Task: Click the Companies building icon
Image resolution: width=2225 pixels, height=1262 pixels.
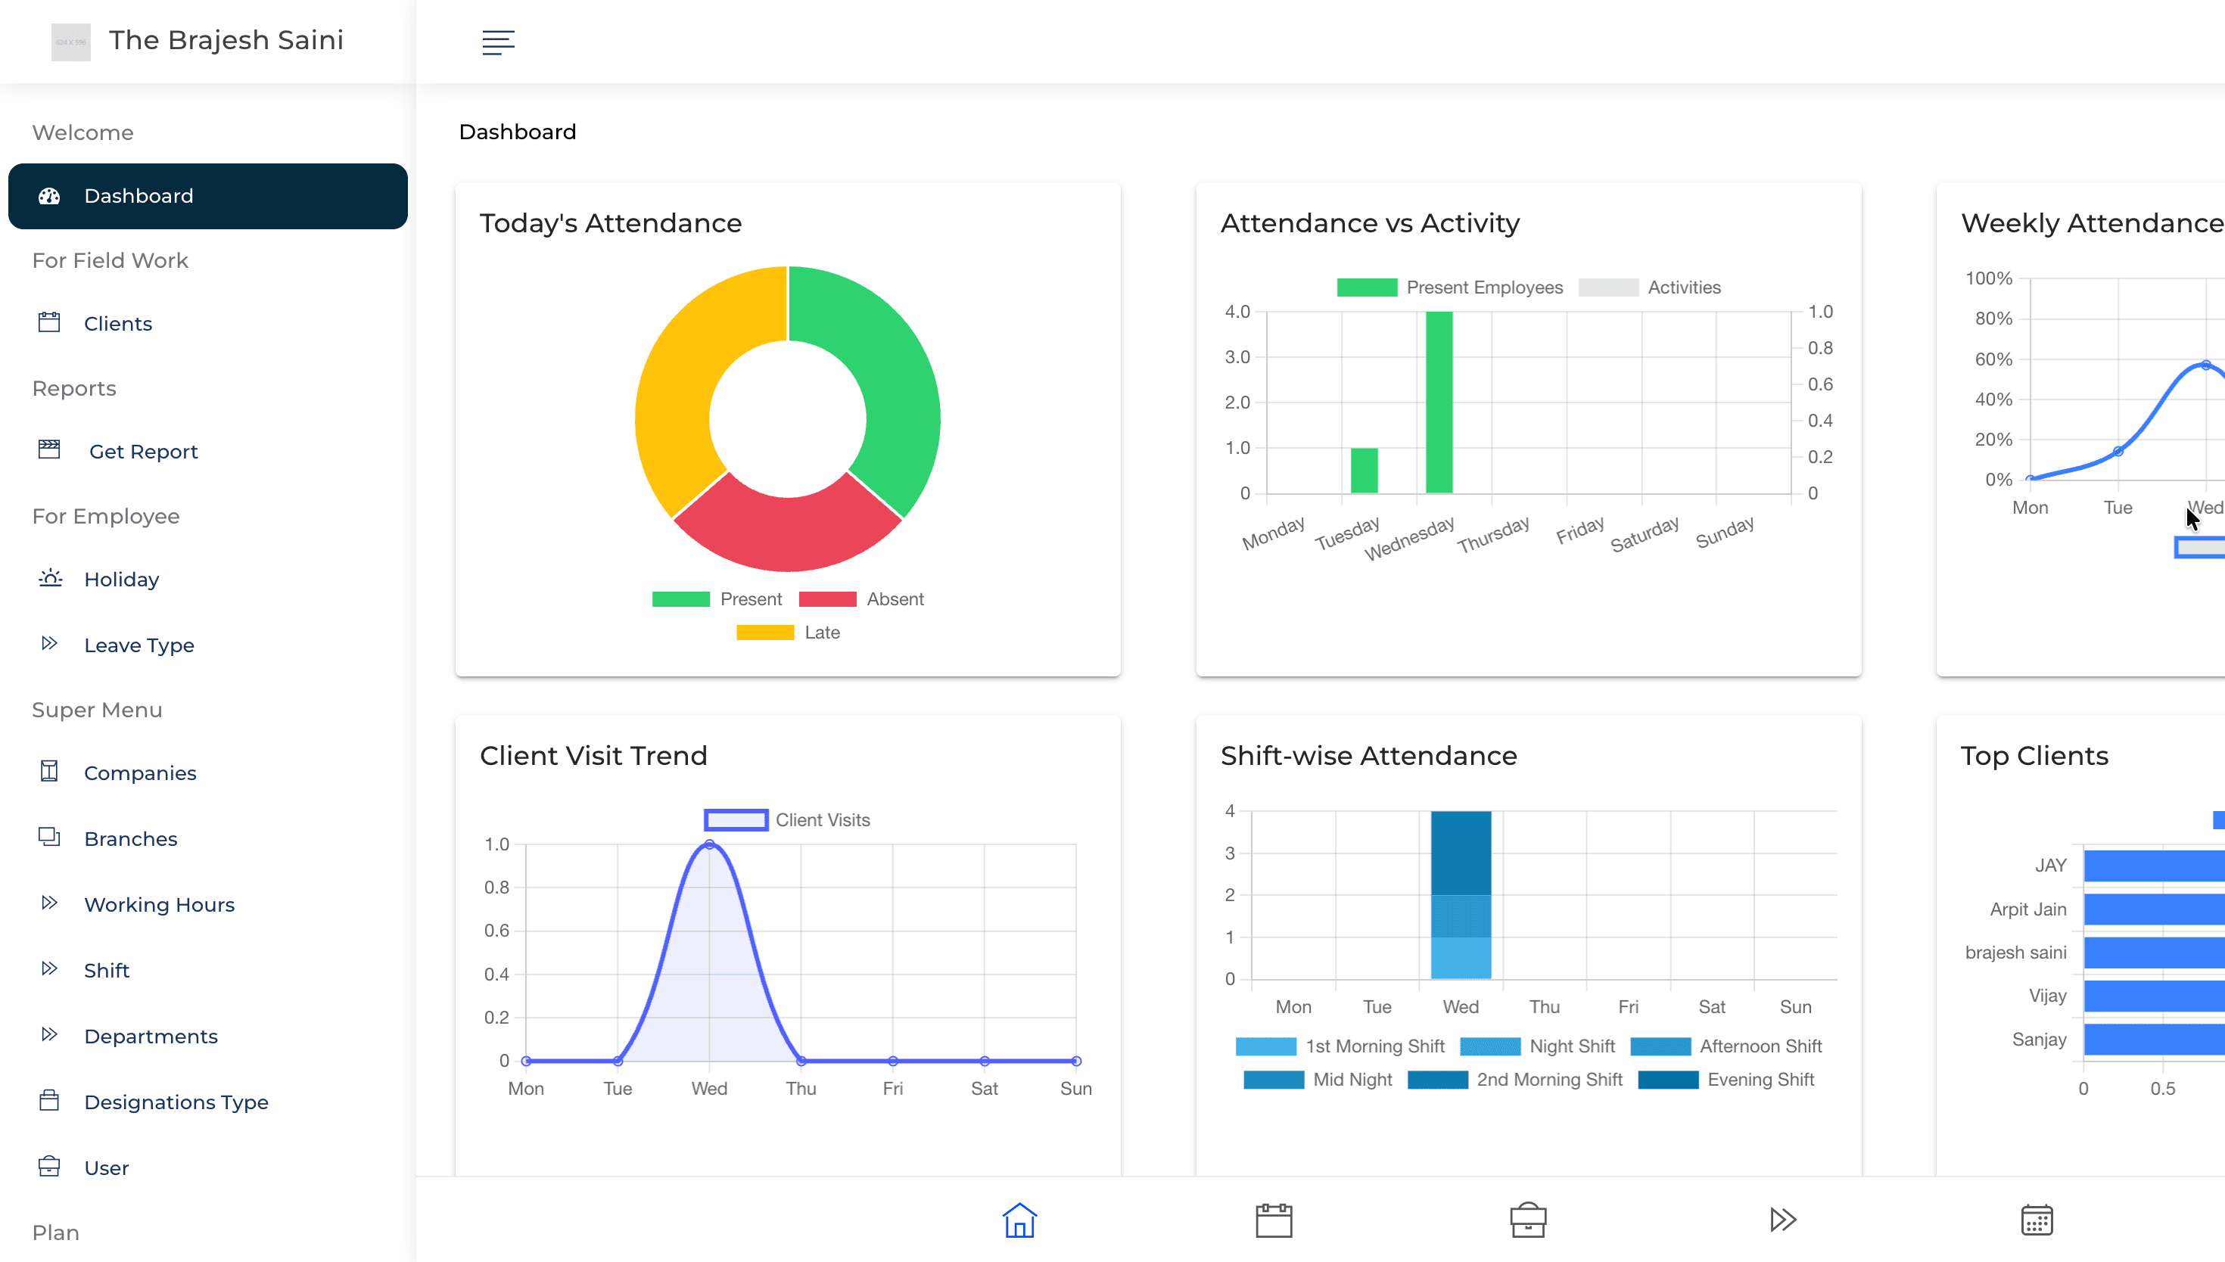Action: (x=49, y=772)
